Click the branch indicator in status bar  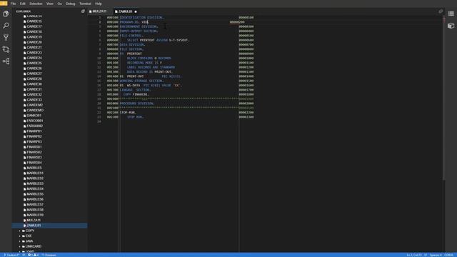tap(11, 255)
